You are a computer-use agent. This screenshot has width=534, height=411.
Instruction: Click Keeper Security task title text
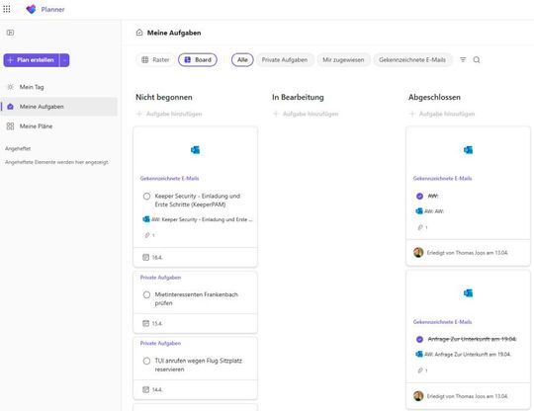click(198, 200)
